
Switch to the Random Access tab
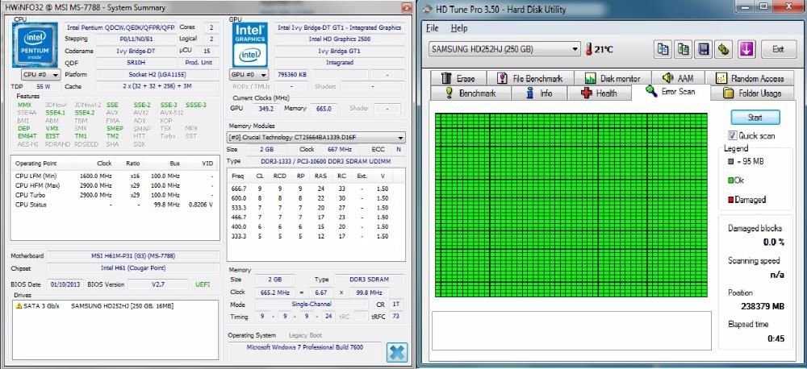751,79
